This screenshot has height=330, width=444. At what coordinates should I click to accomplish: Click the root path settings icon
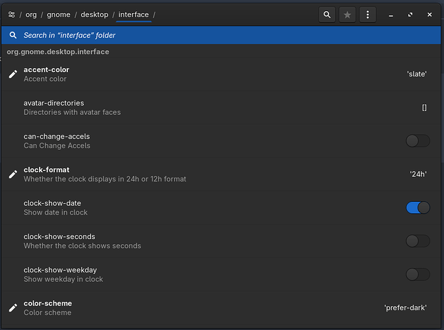12,15
